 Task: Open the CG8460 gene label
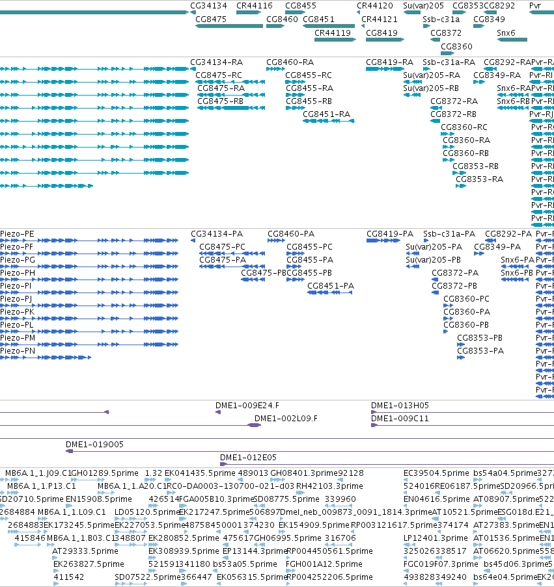[x=282, y=19]
